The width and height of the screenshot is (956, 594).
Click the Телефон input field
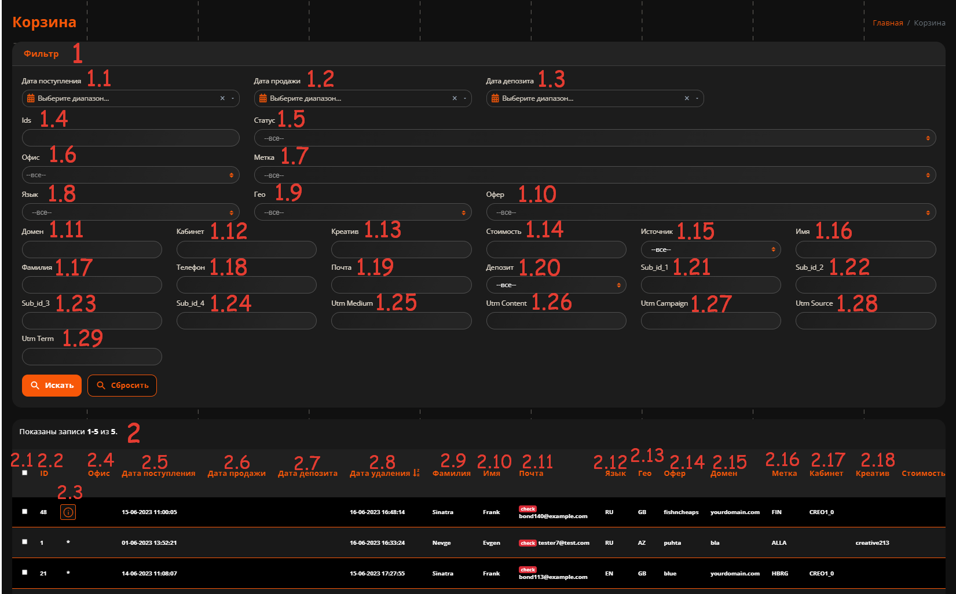click(246, 285)
